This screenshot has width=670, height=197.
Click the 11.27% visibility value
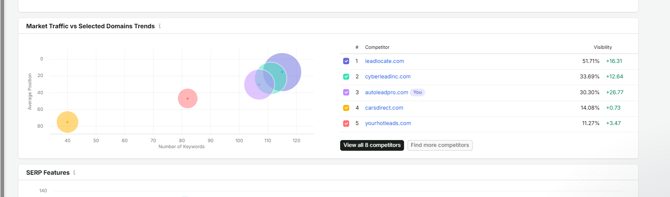coord(591,123)
